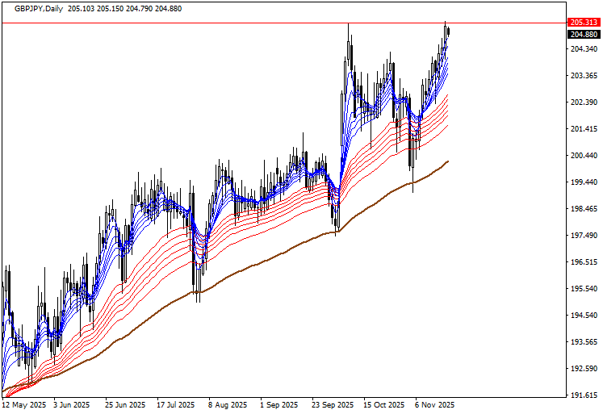Click the 191.615 price axis label
Screen dimensions: 603x414
583,395
